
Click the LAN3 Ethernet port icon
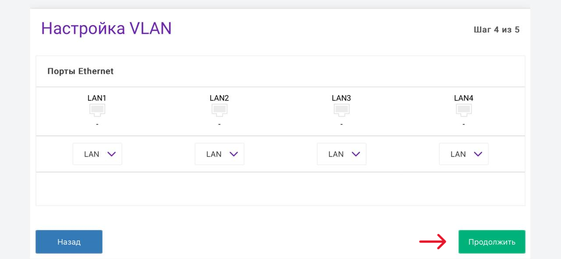(341, 110)
